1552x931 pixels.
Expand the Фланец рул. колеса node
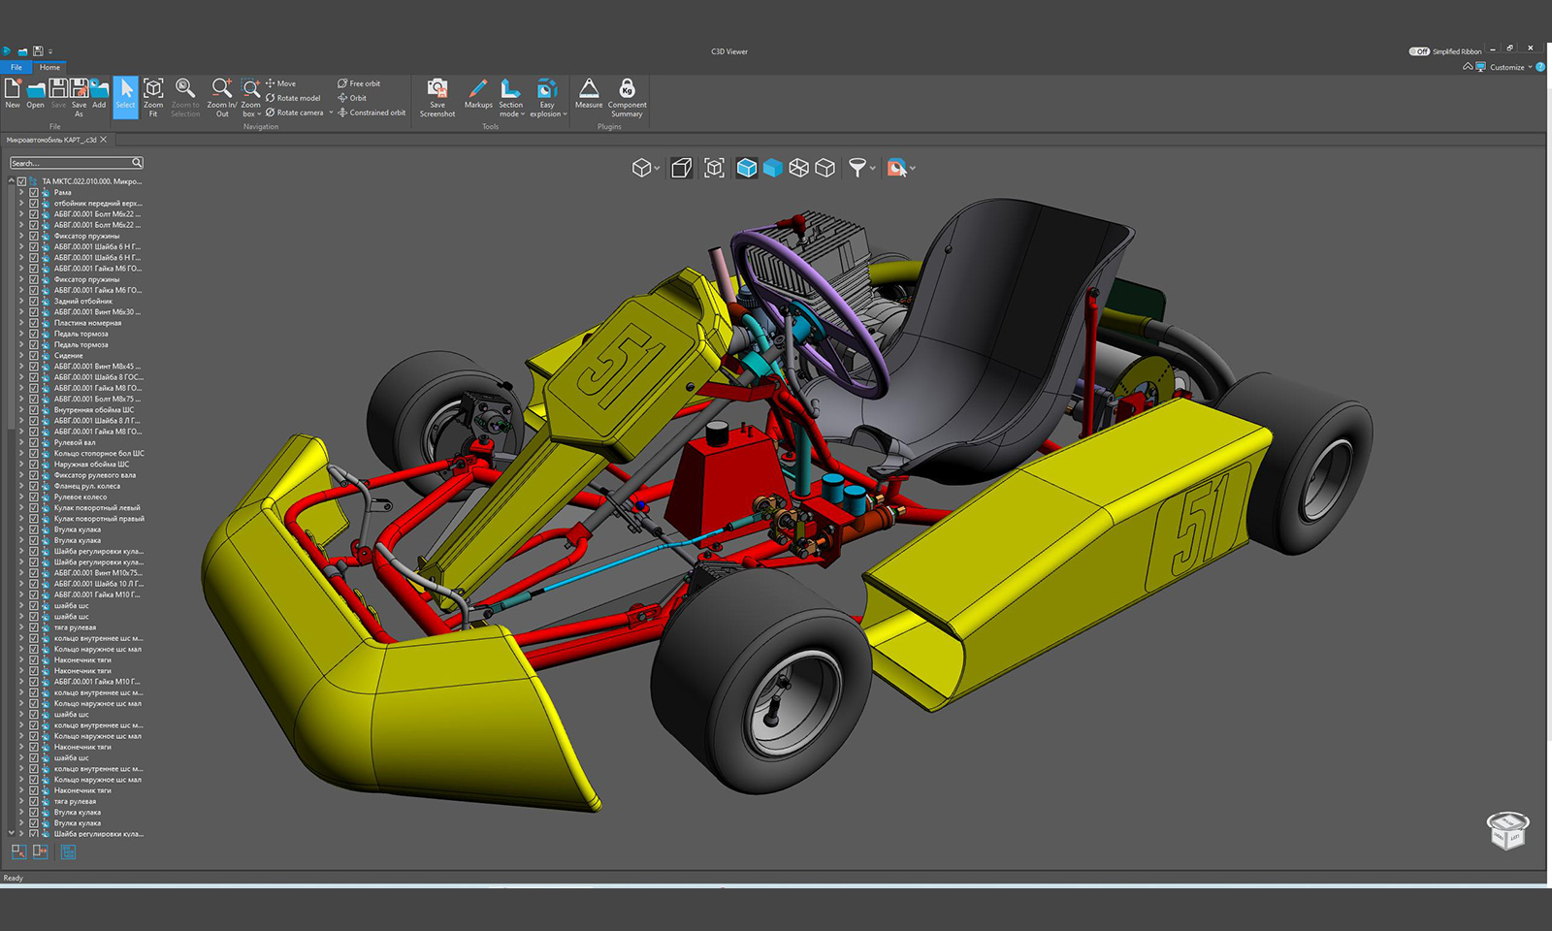[x=21, y=486]
